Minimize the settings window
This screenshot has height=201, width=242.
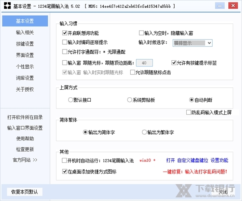point(220,6)
